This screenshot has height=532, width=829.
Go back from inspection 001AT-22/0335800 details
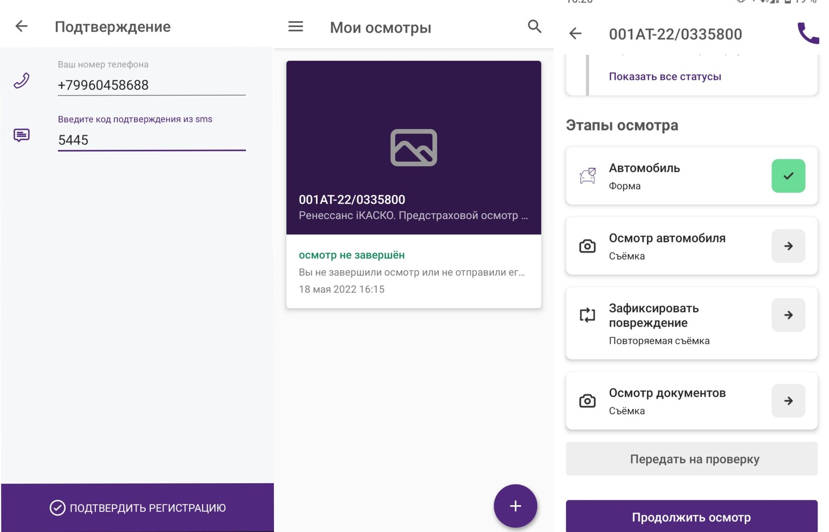pyautogui.click(x=575, y=34)
